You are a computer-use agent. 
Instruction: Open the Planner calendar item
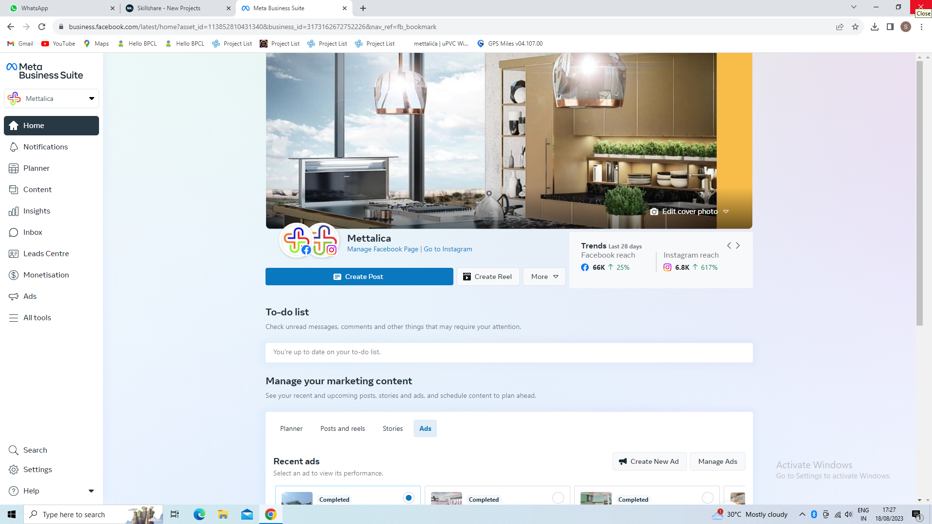click(x=51, y=168)
